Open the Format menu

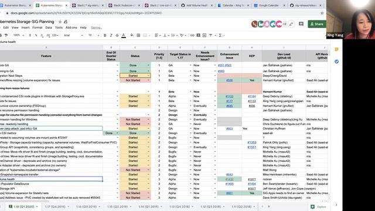pyautogui.click(x=37, y=28)
